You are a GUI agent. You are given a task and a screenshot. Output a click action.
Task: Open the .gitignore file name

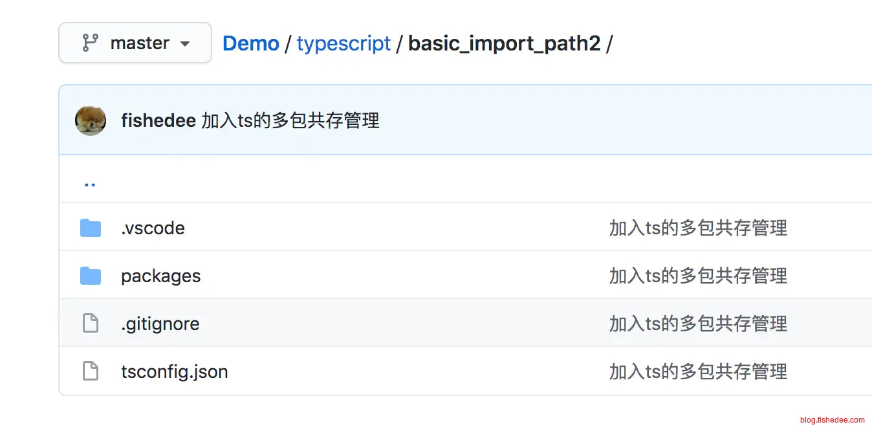pyautogui.click(x=160, y=324)
